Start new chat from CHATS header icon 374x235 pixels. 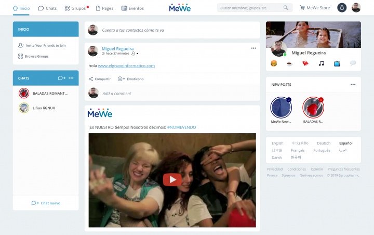[61, 78]
